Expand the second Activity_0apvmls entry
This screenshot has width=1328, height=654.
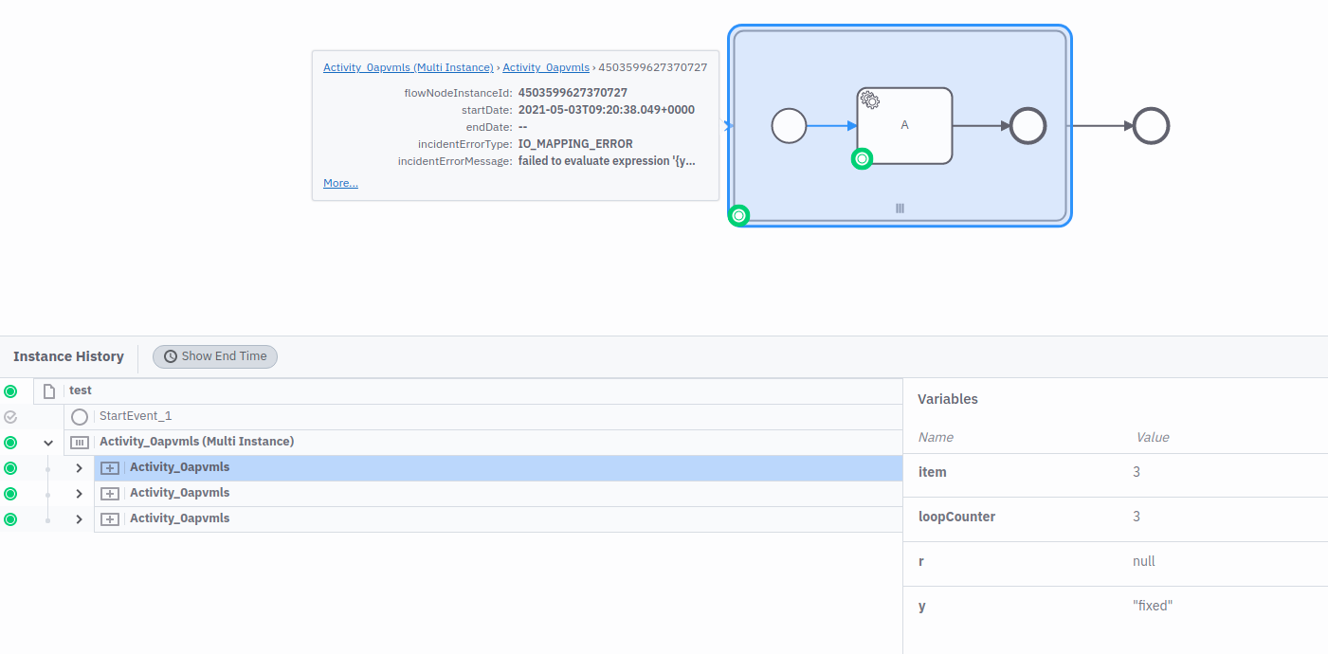click(x=79, y=493)
